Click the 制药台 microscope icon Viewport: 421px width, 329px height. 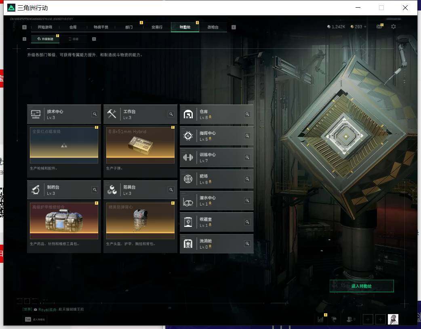(36, 190)
